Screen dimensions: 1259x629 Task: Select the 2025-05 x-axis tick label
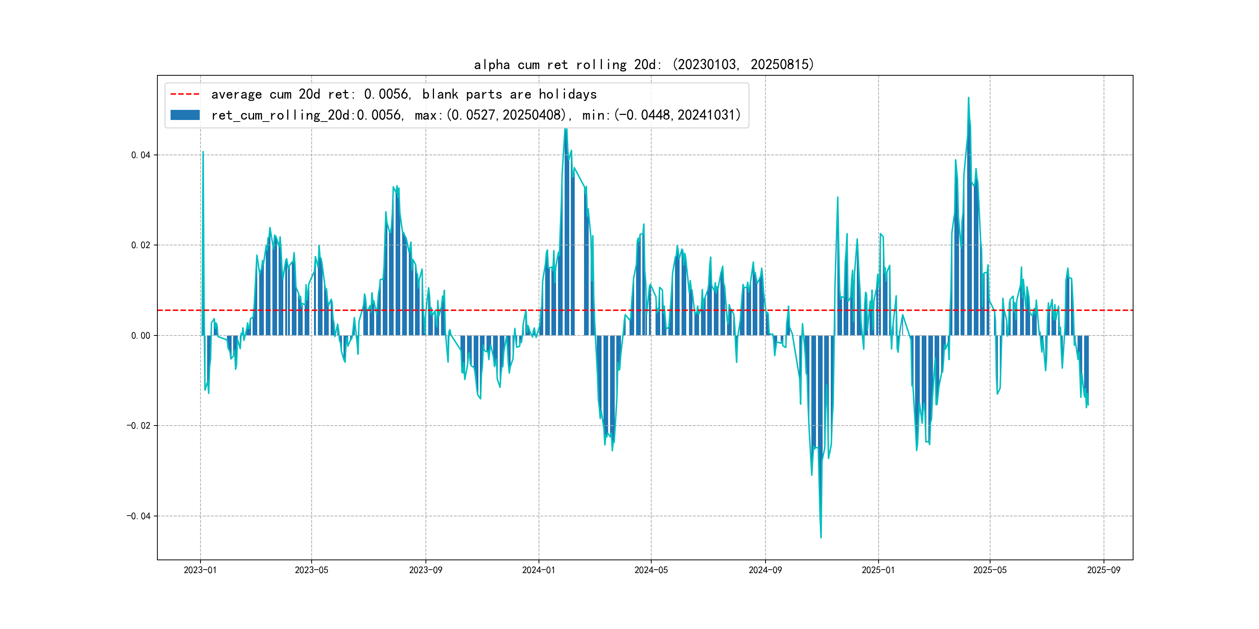990,570
